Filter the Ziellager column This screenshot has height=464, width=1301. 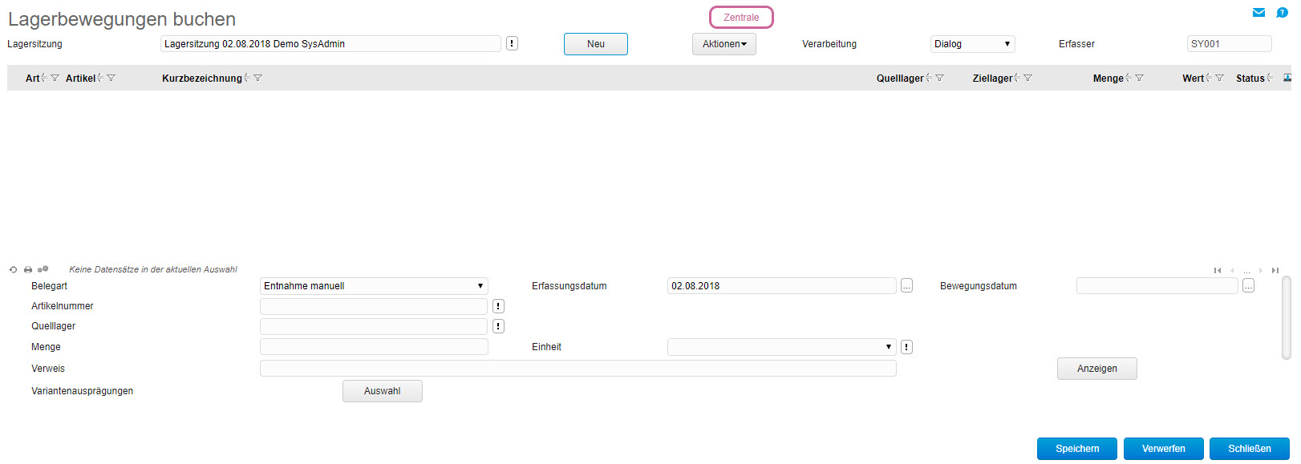pyautogui.click(x=1027, y=78)
